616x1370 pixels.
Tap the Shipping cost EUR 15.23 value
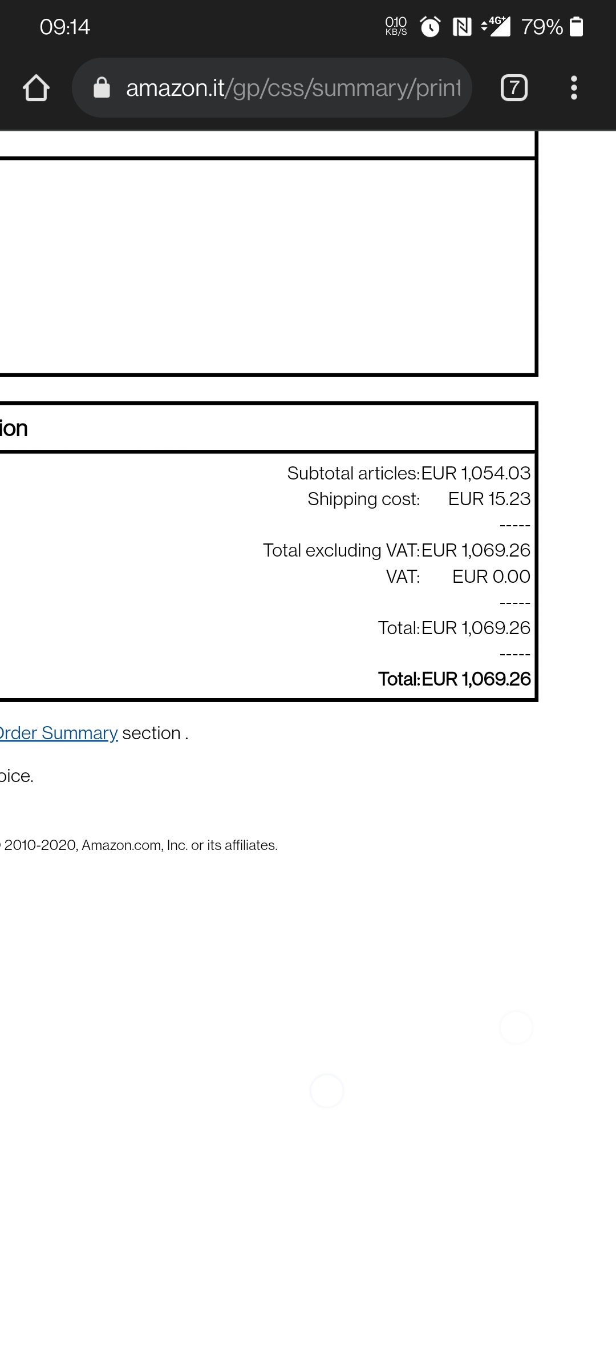[489, 499]
